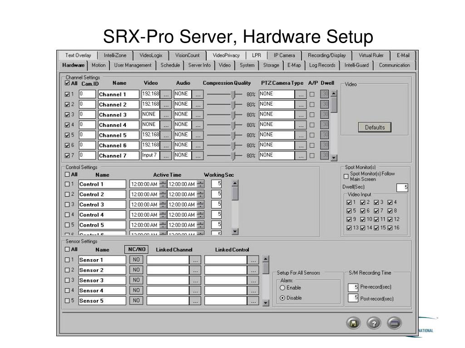The height and width of the screenshot is (348, 465).
Task: Toggle the NO button for Sensor 5
Action: coord(136,301)
